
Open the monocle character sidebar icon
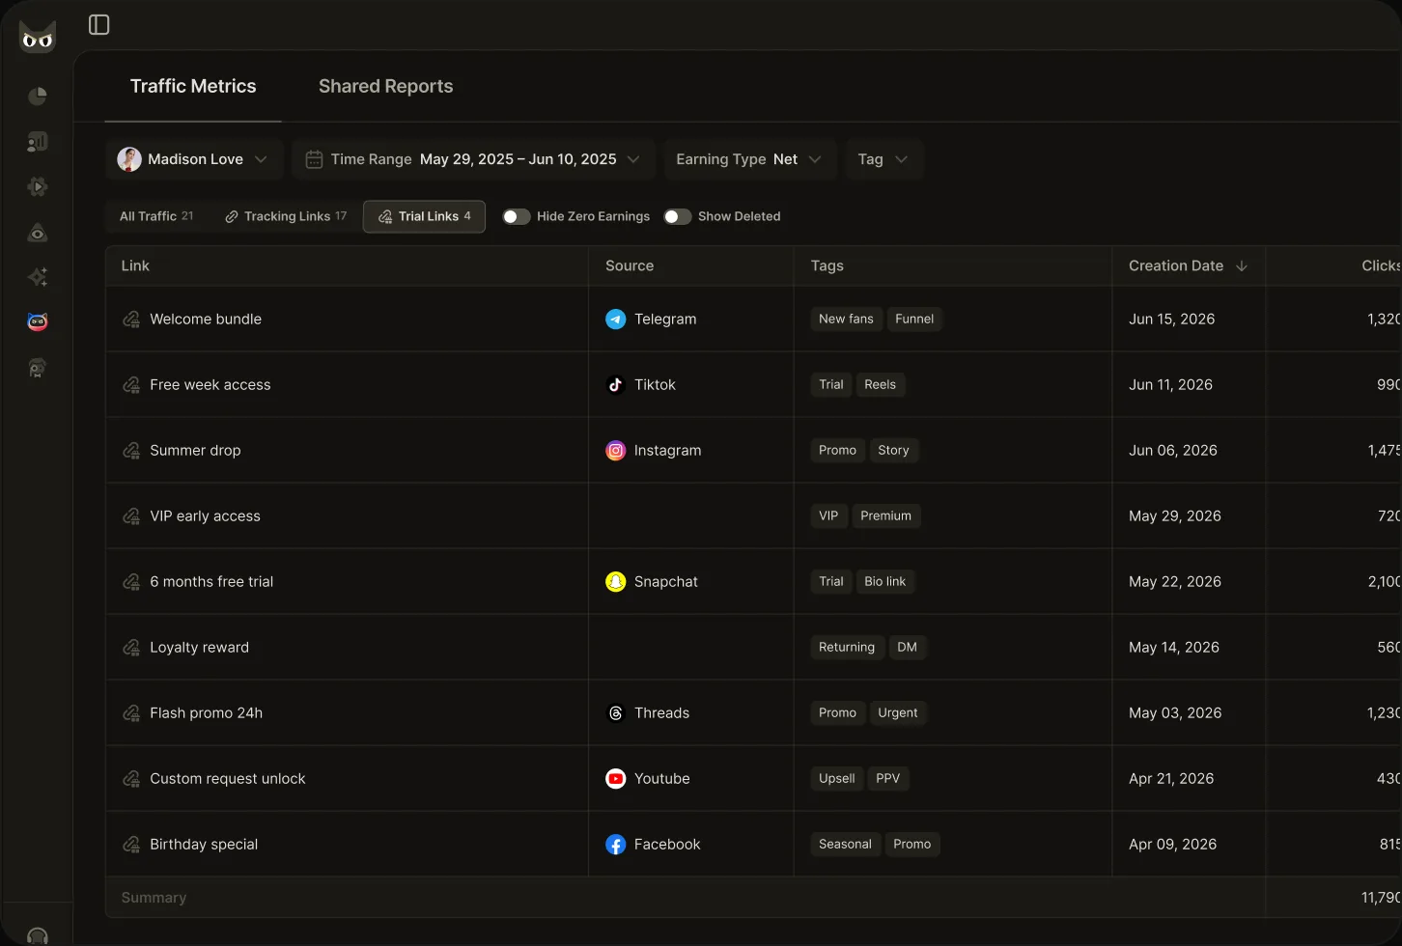click(38, 368)
